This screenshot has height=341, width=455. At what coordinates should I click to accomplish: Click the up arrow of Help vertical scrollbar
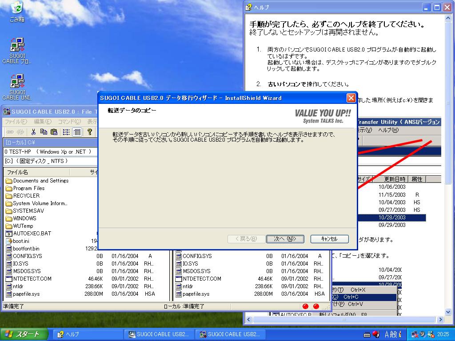(448, 18)
